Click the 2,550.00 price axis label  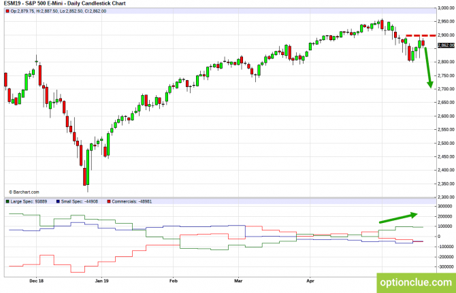(x=446, y=130)
